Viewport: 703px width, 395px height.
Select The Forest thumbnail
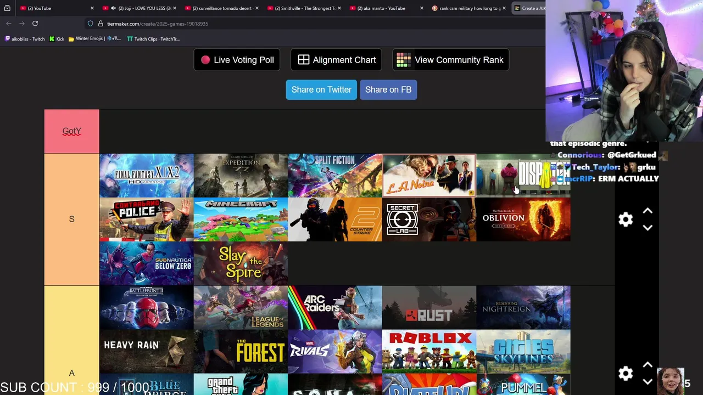241,352
